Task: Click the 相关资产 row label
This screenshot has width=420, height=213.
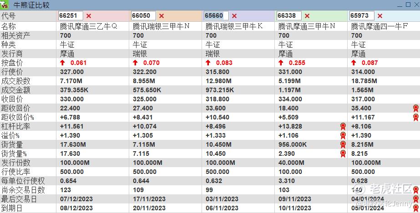Action: pos(16,35)
